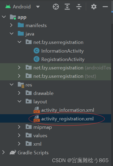Viewport: 113px width, 166px height.
Task: Collapse the layout folder
Action: point(20,101)
